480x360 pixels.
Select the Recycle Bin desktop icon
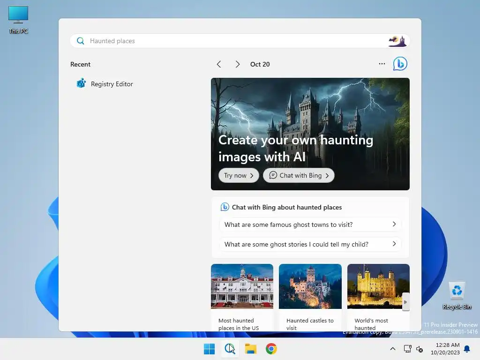click(457, 295)
